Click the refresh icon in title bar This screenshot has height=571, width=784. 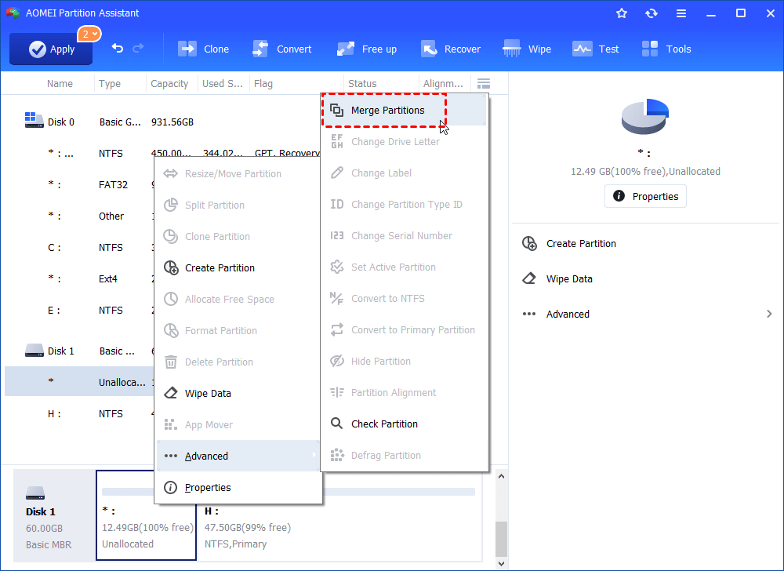[x=651, y=13]
